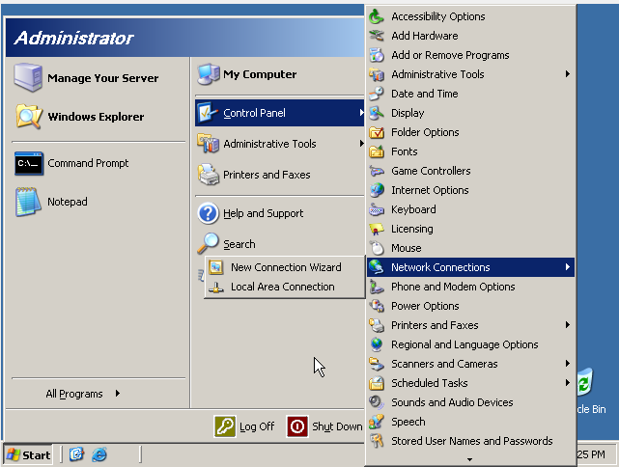619x467 pixels.
Task: Open Regional and Language Options icon
Action: [377, 345]
